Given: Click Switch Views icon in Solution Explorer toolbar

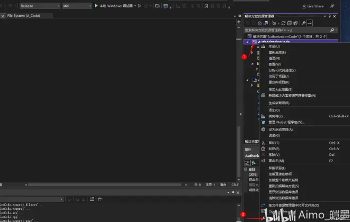Looking at the screenshot, I should [266, 23].
